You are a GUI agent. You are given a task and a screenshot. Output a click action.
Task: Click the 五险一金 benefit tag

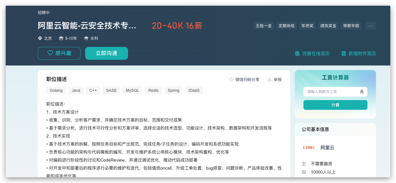(264, 26)
